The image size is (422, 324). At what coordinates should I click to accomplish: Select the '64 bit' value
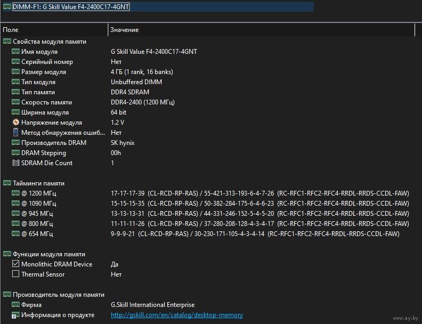(118, 112)
